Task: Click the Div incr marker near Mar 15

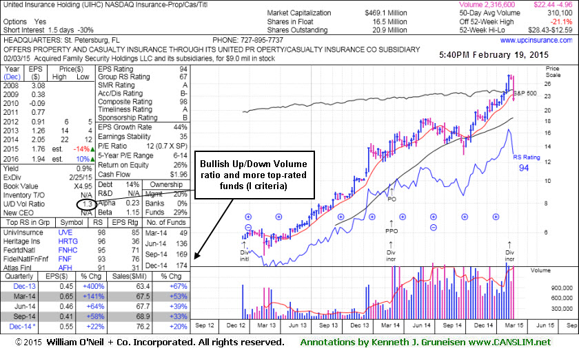Action: (509, 252)
